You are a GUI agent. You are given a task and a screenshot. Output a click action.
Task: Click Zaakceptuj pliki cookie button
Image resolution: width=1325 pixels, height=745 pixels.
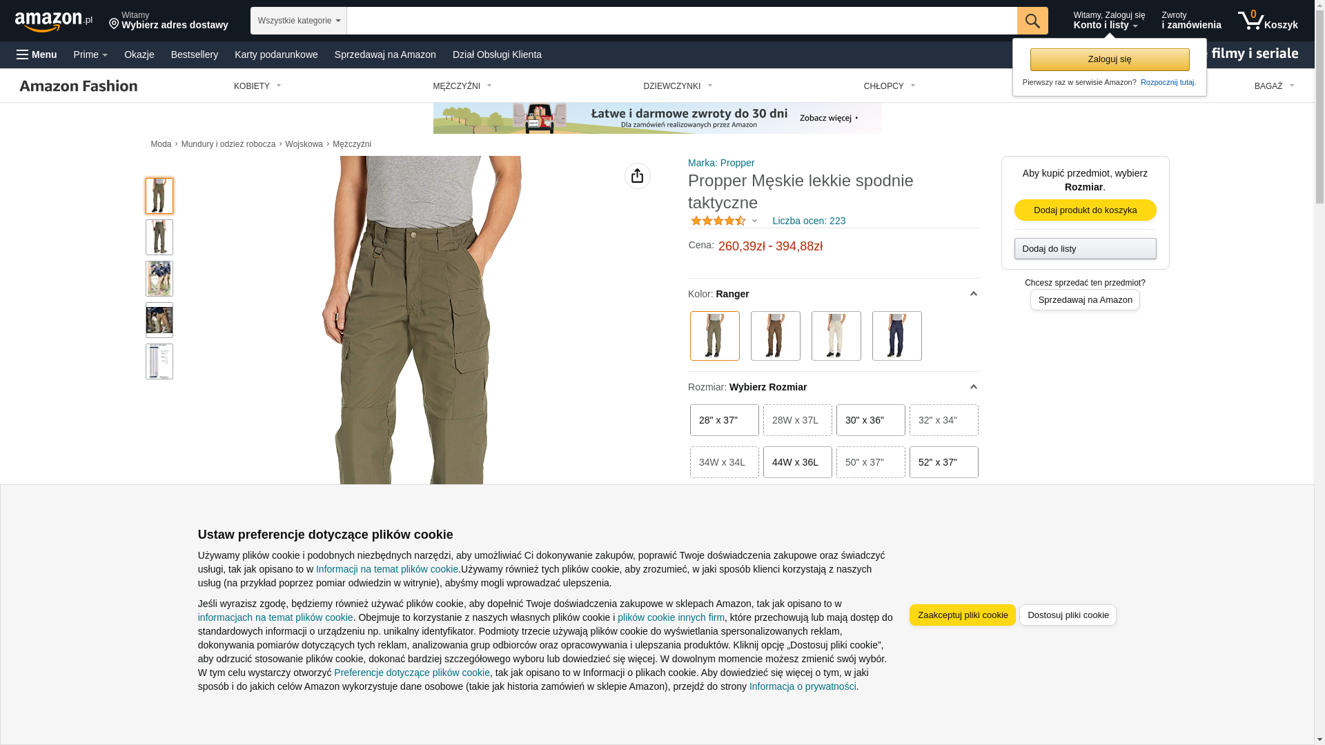[963, 615]
